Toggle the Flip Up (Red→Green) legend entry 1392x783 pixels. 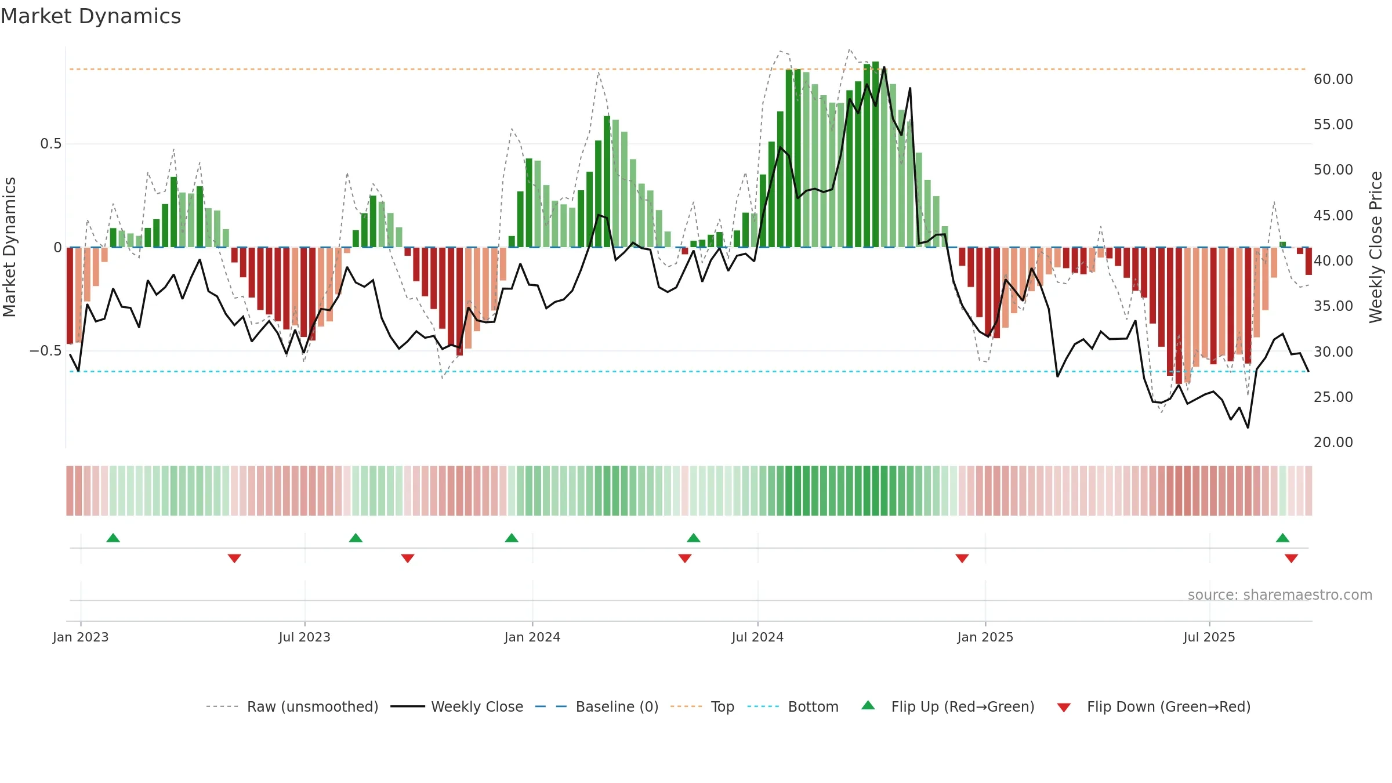point(948,706)
